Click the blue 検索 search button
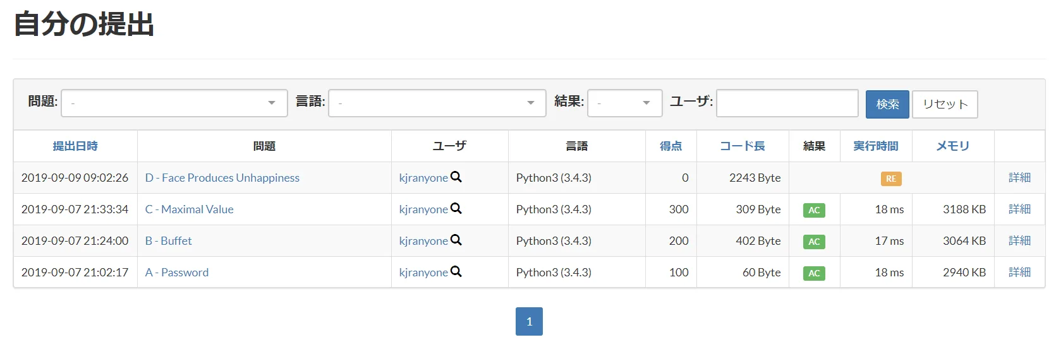 [887, 104]
